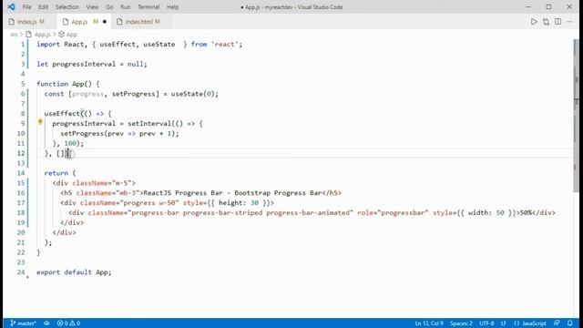This screenshot has width=583, height=328.
Task: Open the View menu
Action: (92, 7)
